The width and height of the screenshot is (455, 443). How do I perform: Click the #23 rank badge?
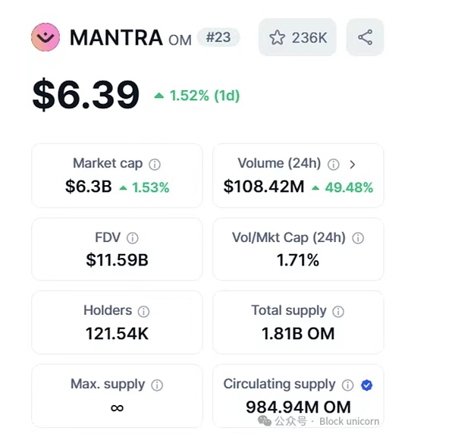coord(218,36)
